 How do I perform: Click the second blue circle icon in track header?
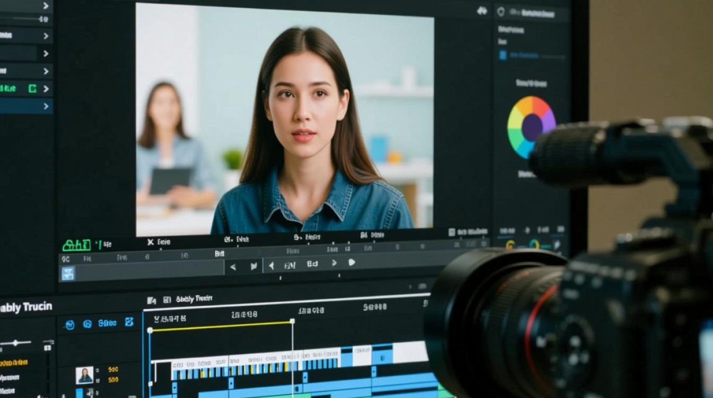tap(88, 324)
